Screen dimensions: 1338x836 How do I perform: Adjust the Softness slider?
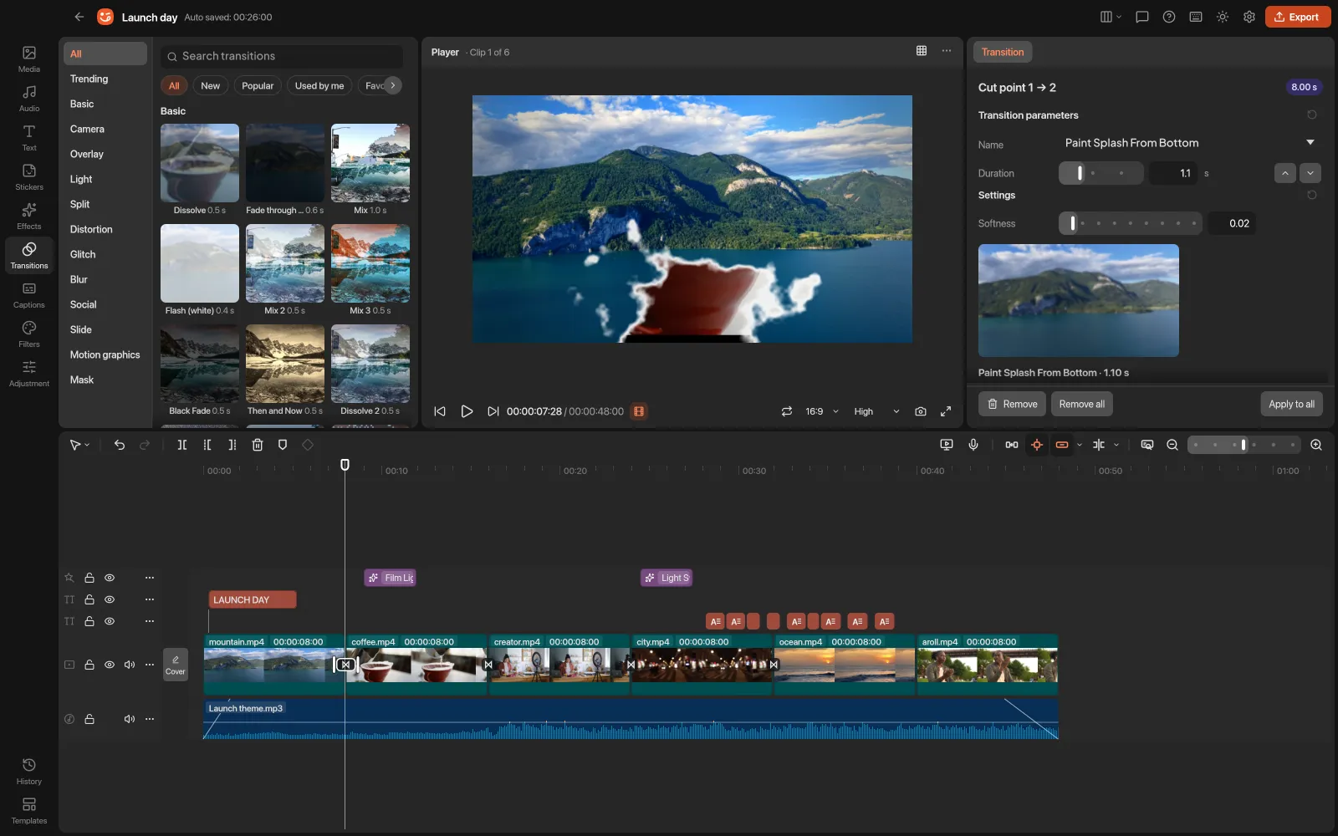click(x=1130, y=223)
